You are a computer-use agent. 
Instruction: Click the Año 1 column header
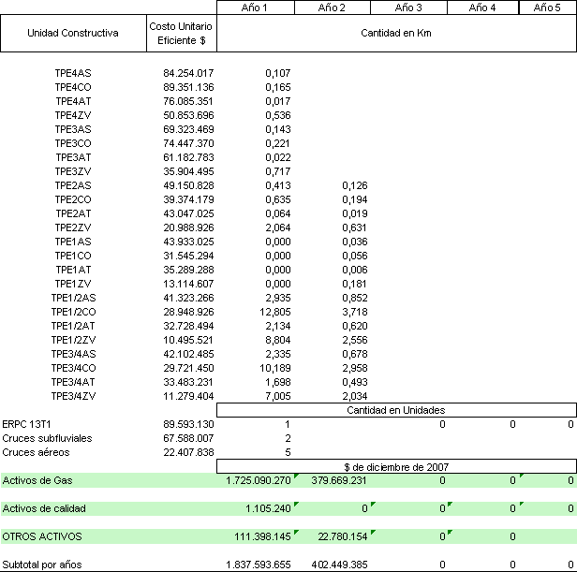(x=256, y=7)
